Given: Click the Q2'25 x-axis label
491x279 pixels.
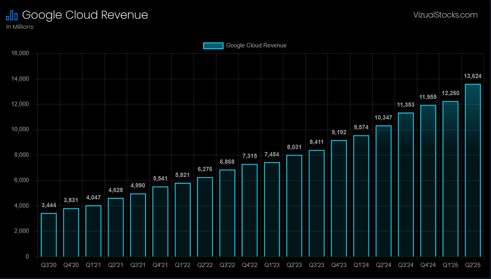Looking at the screenshot, I should click(x=473, y=265).
